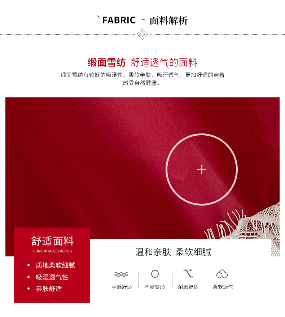Click the diamond ornament under FABRIC heading
Image resolution: width=285 pixels, height=317 pixels.
(x=142, y=34)
